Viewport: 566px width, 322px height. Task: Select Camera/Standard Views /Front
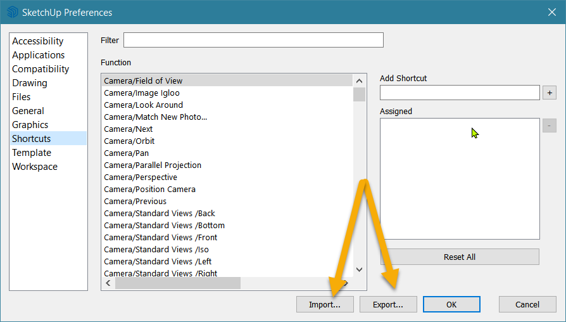click(227, 238)
